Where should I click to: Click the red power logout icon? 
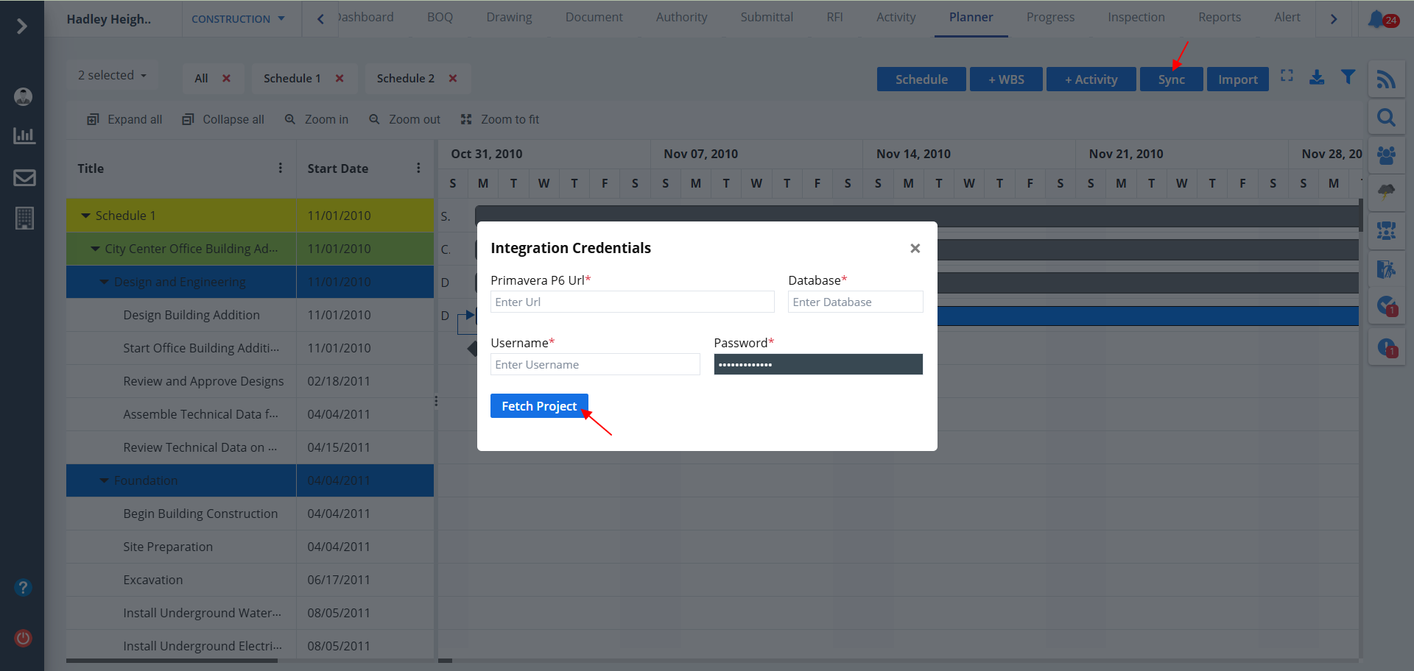tap(24, 638)
